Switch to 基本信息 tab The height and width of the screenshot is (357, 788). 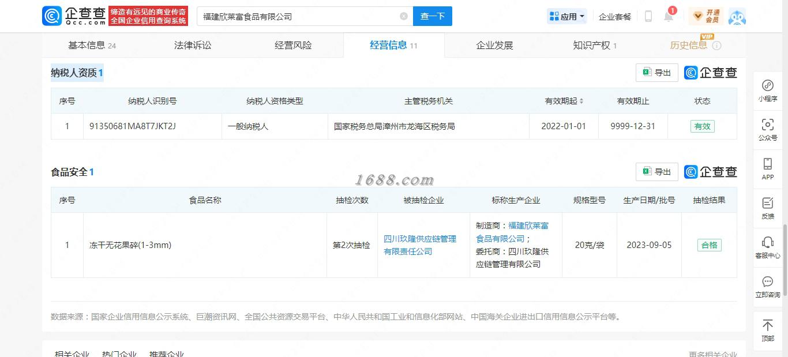pos(92,45)
